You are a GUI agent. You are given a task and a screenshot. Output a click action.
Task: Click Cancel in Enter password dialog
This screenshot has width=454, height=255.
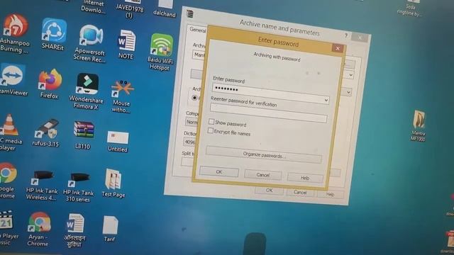[263, 175]
